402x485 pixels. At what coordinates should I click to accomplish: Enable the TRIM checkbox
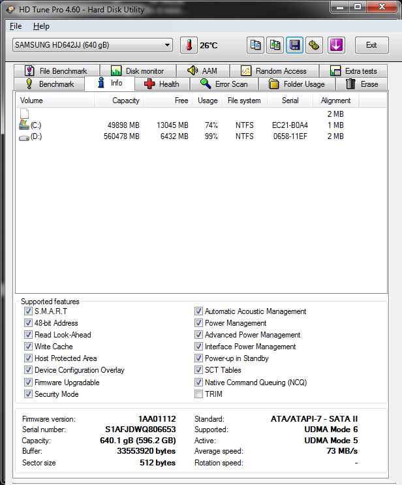(x=198, y=394)
